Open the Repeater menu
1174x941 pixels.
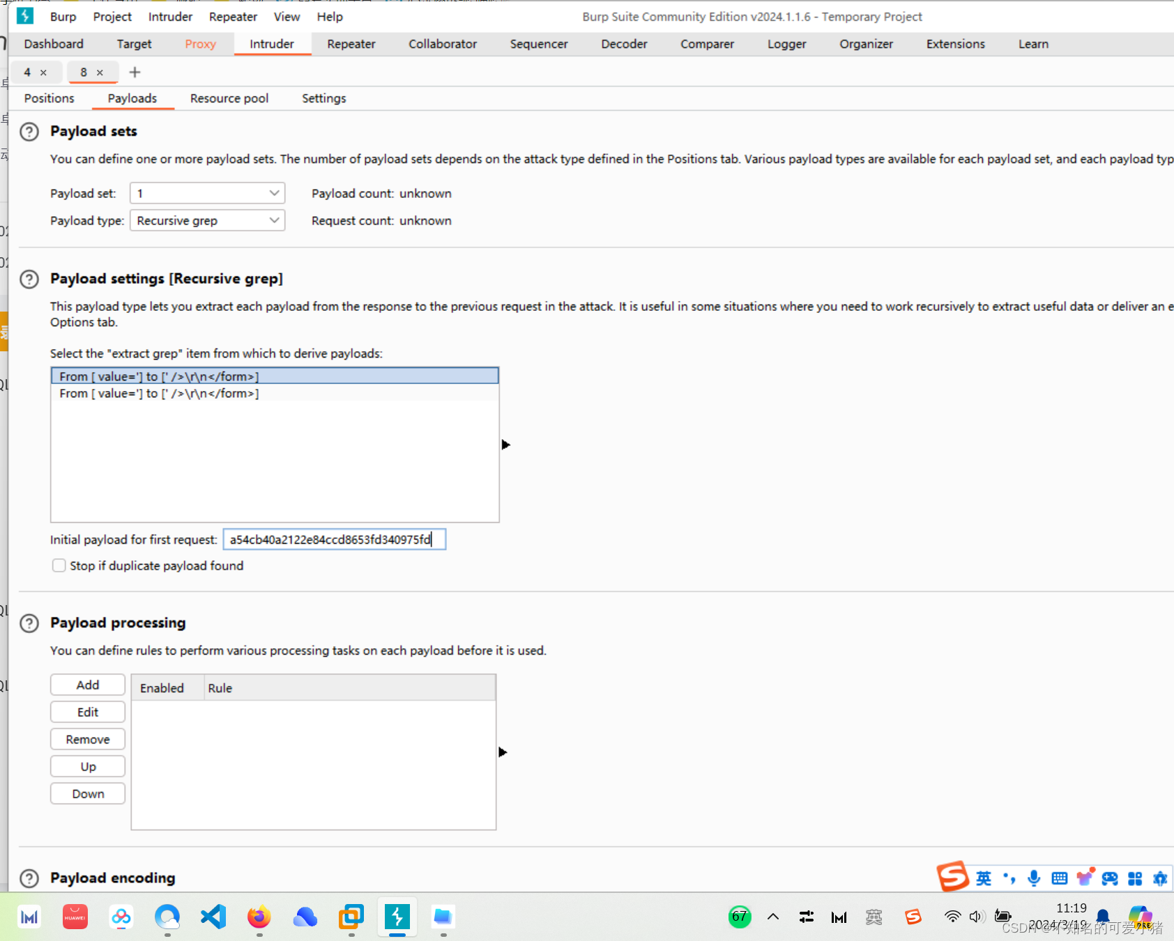(x=233, y=17)
